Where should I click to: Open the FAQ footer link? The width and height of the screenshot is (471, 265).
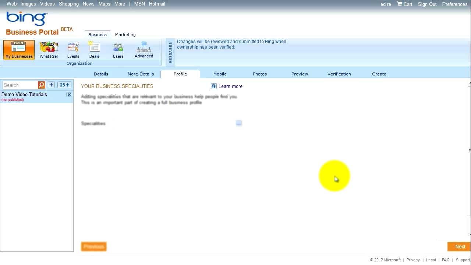[x=446, y=260]
